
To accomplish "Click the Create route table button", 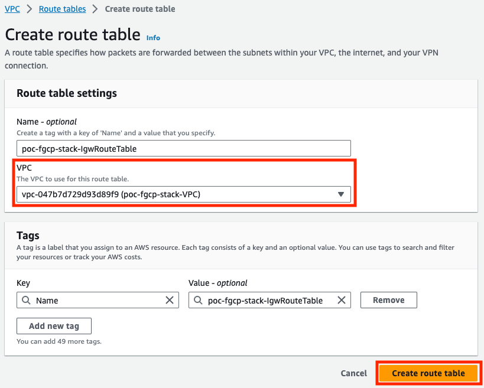I will coord(428,373).
